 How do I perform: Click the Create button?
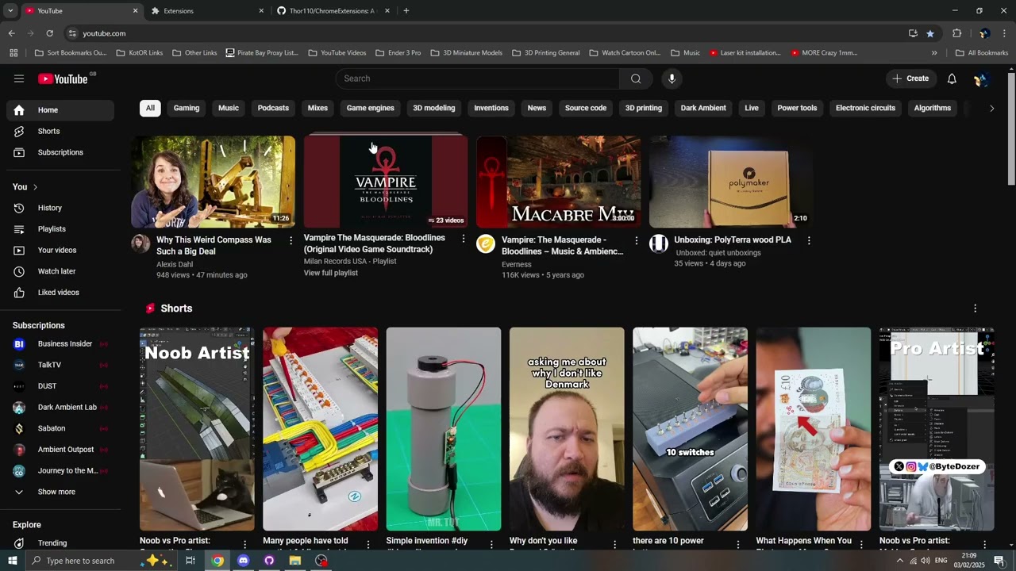(x=910, y=79)
